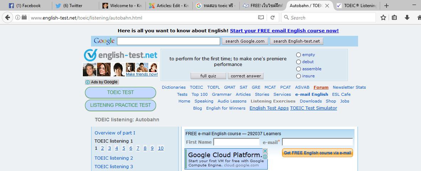Viewport: 421px width, 171px height.
Task: Select the "debut" radio option
Action: click(x=298, y=62)
